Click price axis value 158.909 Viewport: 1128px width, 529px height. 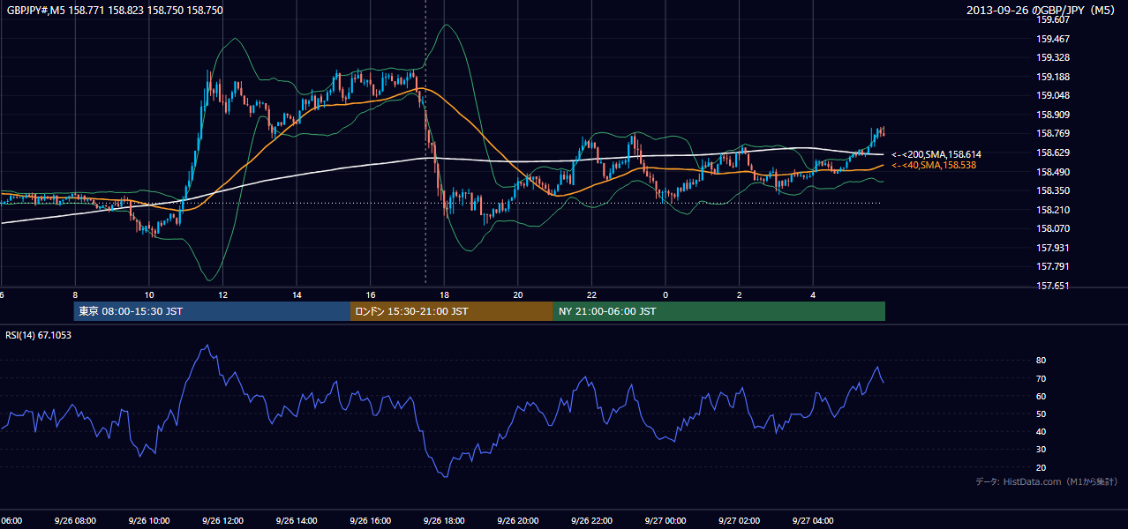(1053, 115)
